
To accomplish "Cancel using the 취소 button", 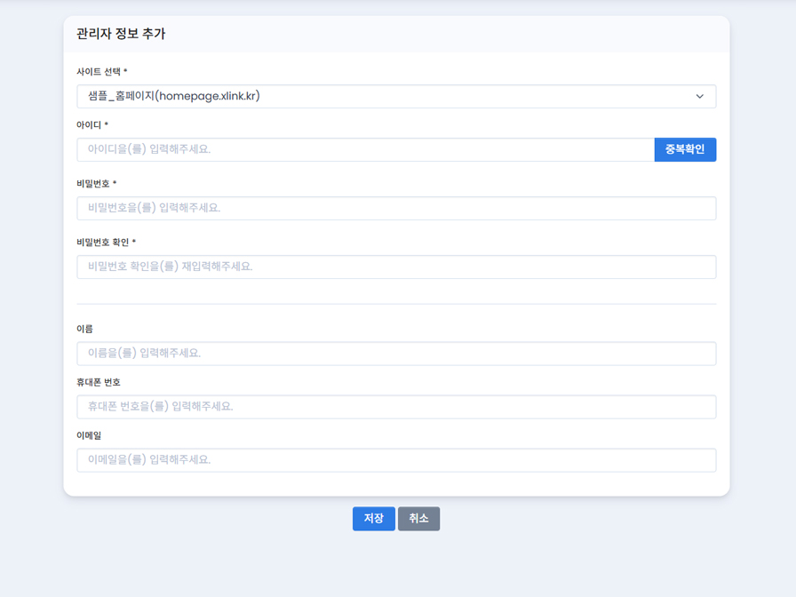I will [418, 519].
